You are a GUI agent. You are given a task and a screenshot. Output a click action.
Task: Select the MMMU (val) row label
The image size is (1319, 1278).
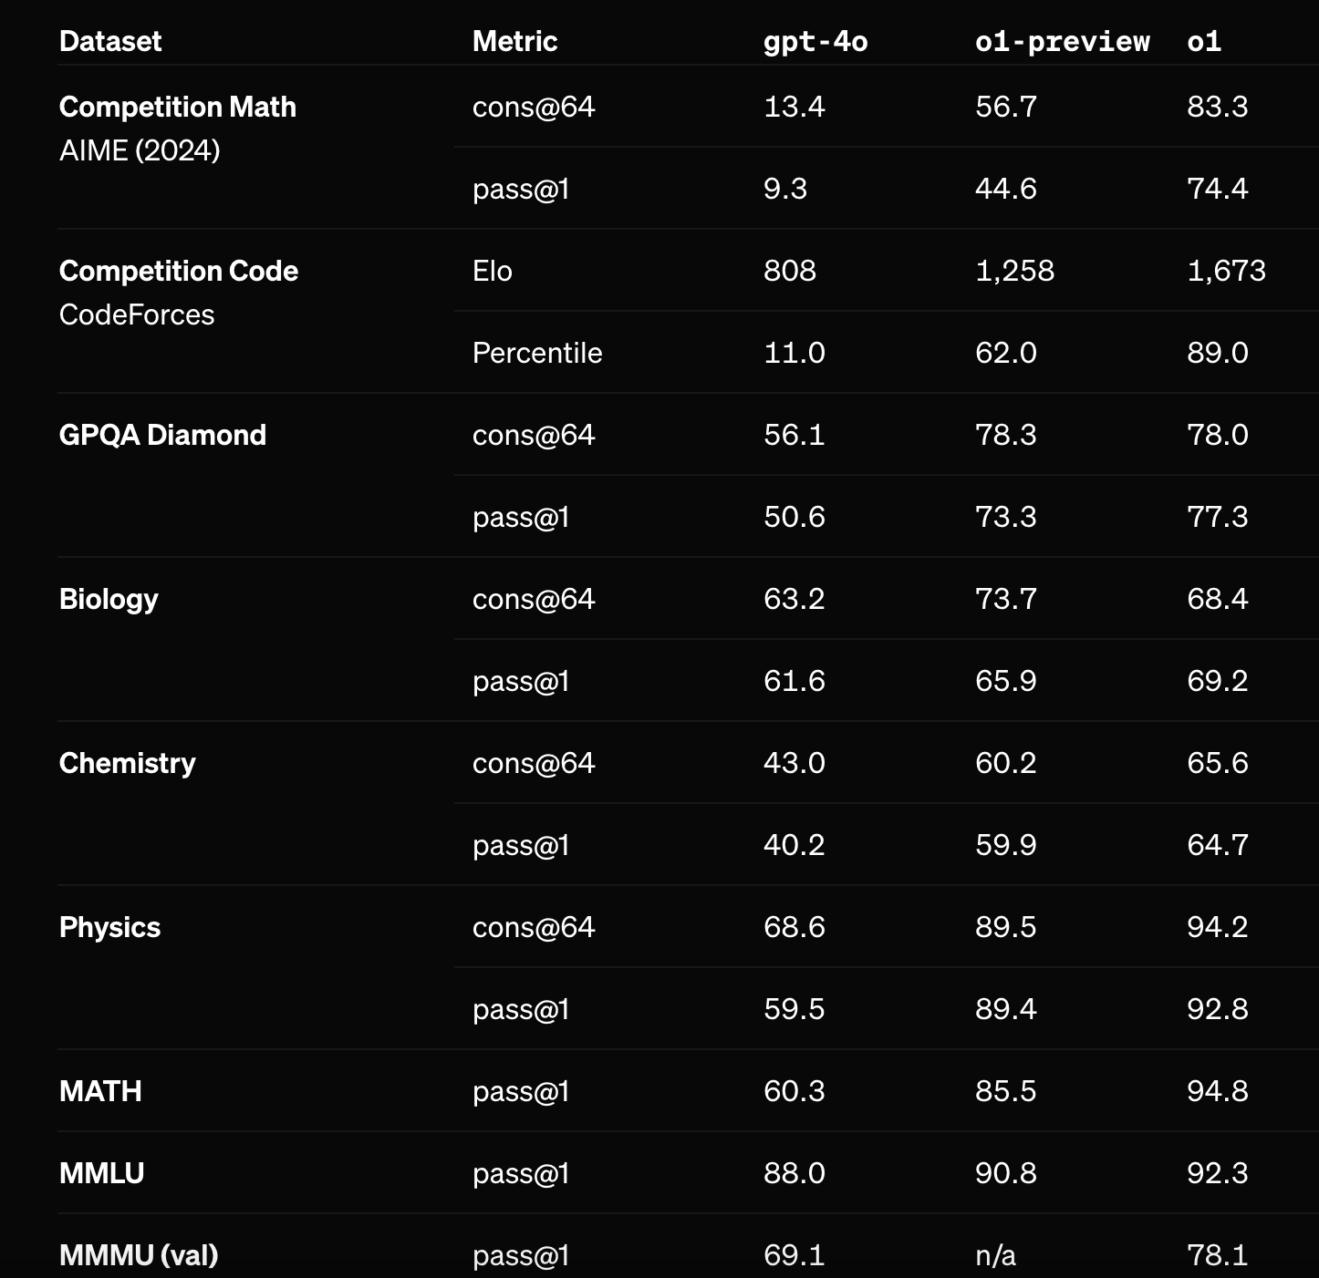(x=139, y=1255)
